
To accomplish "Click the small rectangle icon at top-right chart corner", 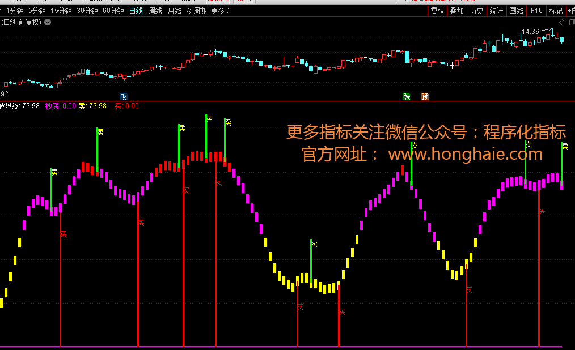I will (571, 22).
